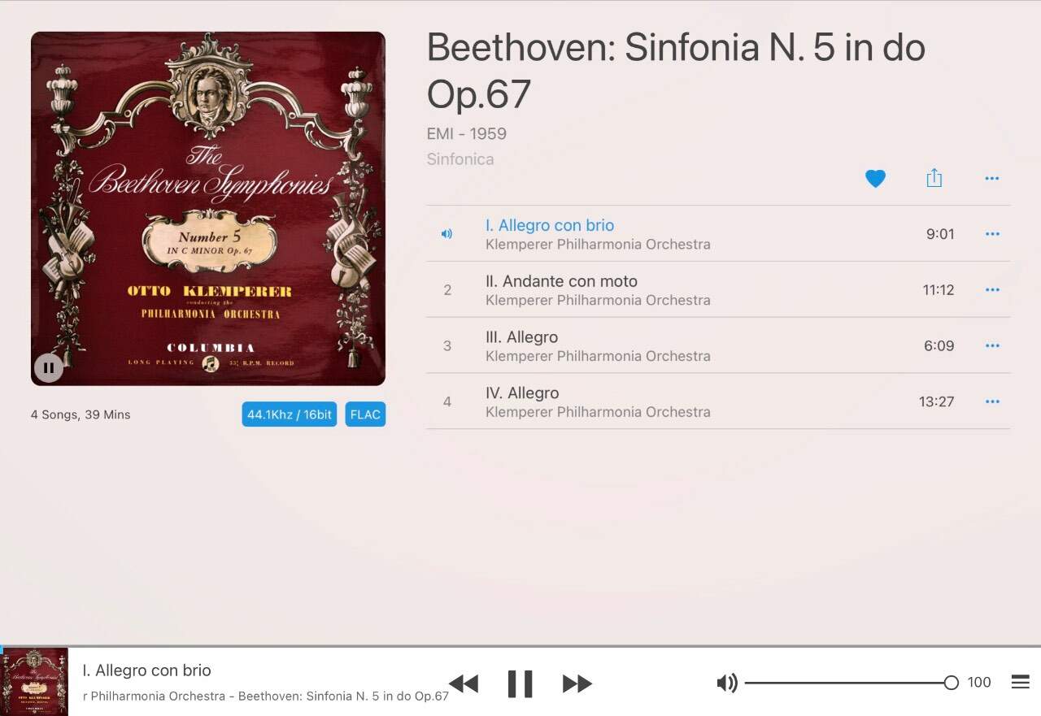The height and width of the screenshot is (716, 1041).
Task: Open the play queue hamburger icon
Action: (1020, 682)
